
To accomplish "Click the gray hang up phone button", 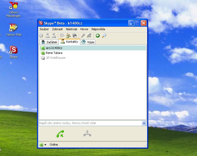I will coord(87,133).
